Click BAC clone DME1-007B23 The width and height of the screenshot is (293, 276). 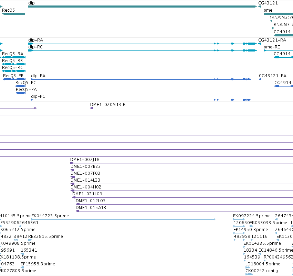pyautogui.click(x=182, y=170)
